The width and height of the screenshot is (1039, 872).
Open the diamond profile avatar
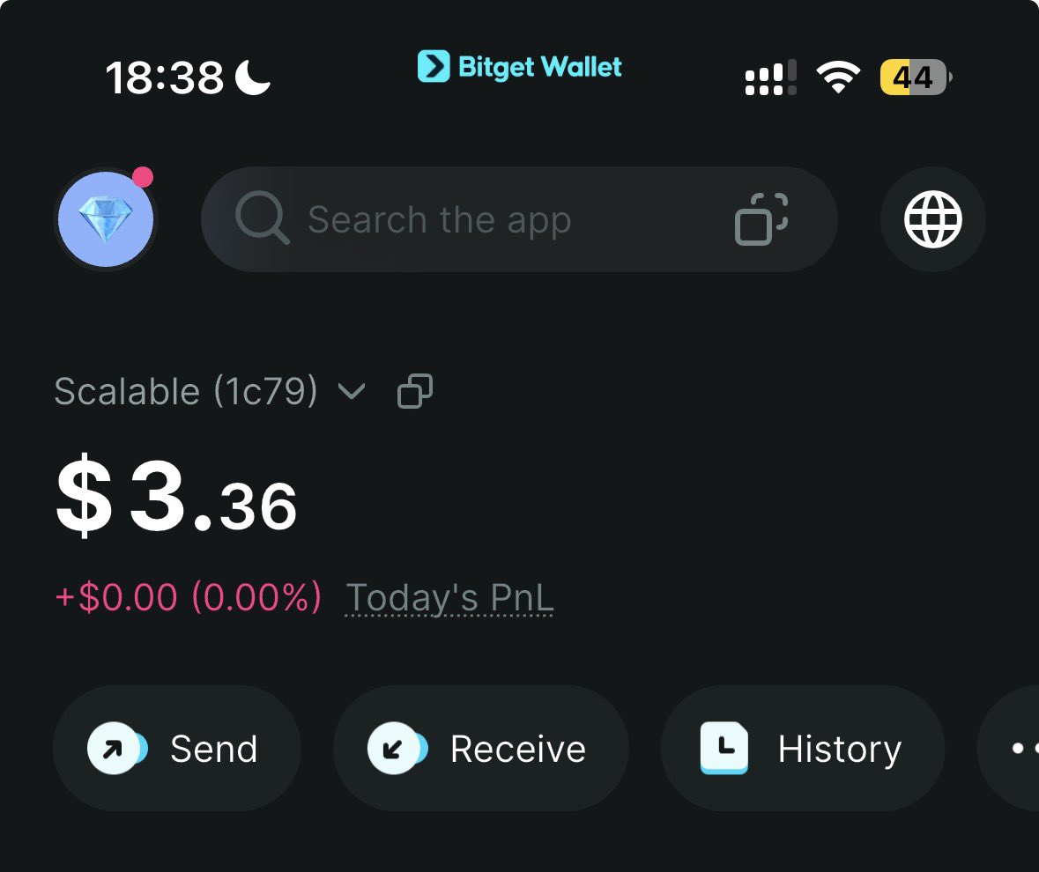point(106,219)
